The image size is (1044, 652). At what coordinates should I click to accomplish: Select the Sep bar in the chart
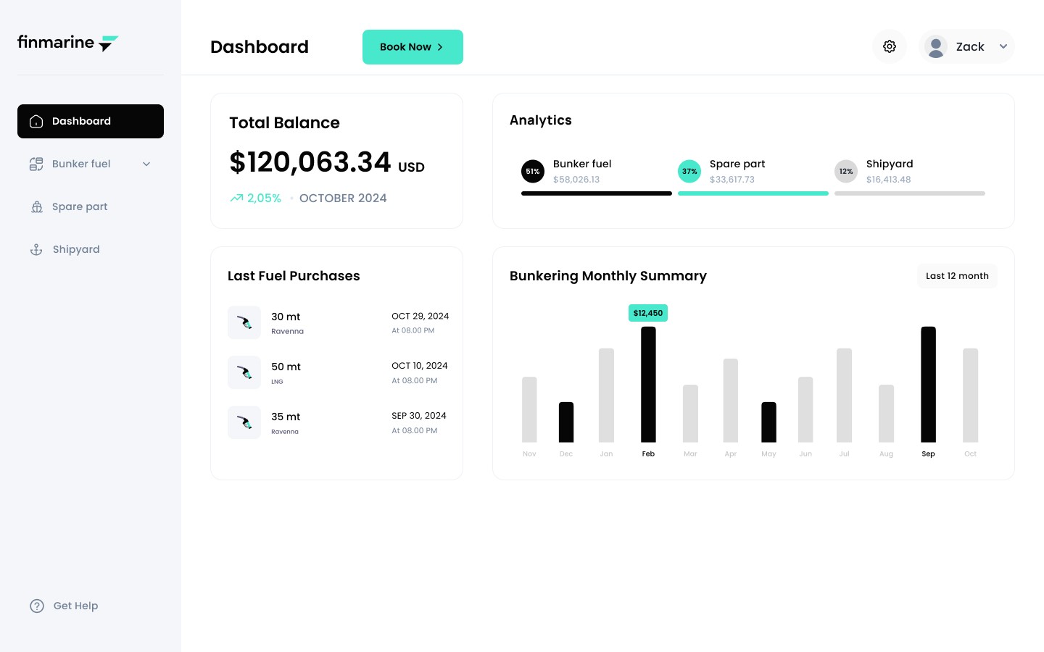[928, 384]
